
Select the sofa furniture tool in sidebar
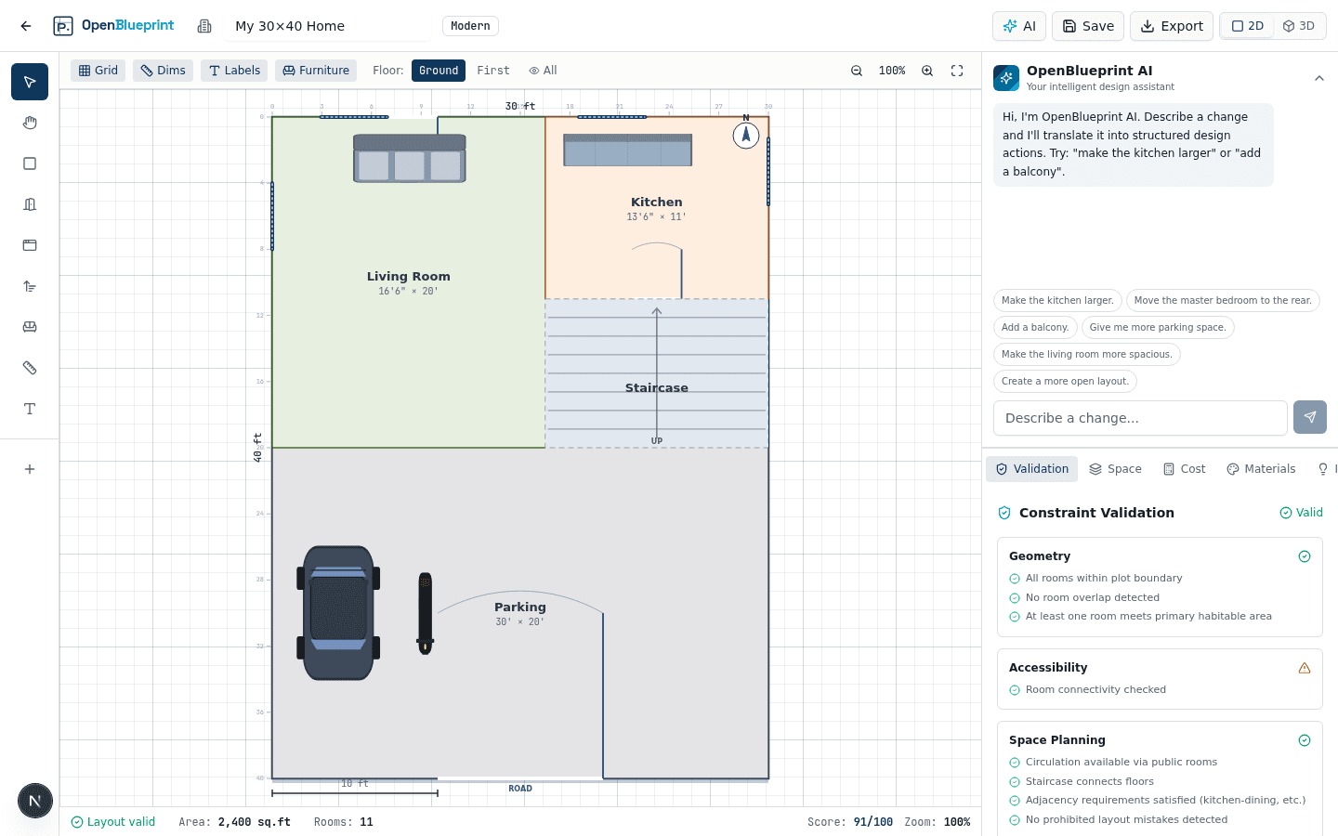click(30, 327)
